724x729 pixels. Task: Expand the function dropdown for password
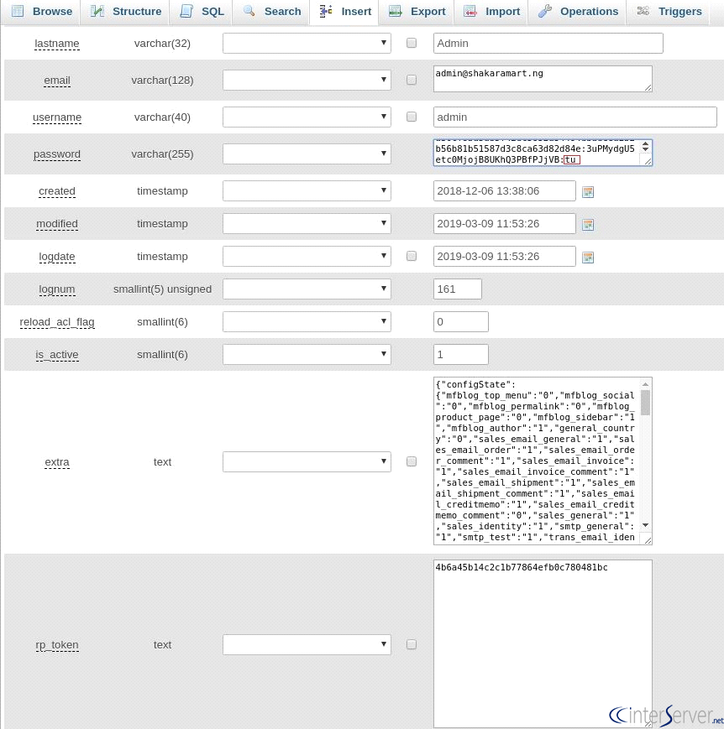tap(306, 154)
